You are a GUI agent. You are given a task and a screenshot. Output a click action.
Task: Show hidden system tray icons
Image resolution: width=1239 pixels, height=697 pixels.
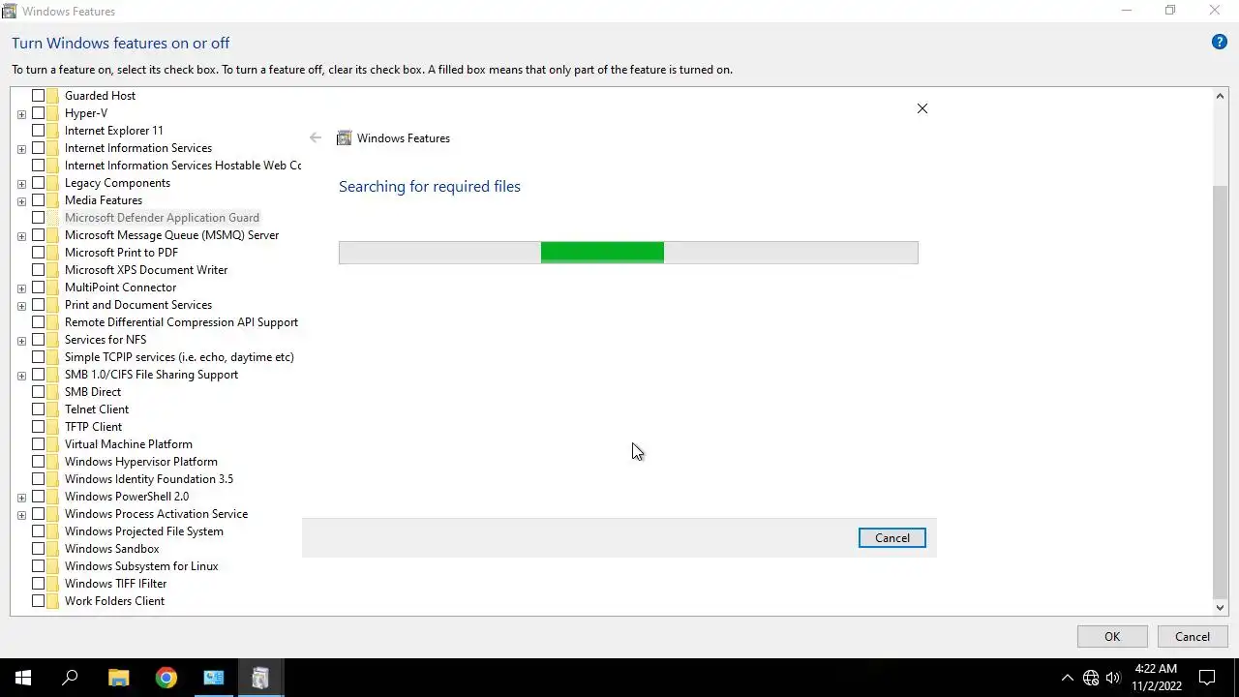pos(1067,678)
